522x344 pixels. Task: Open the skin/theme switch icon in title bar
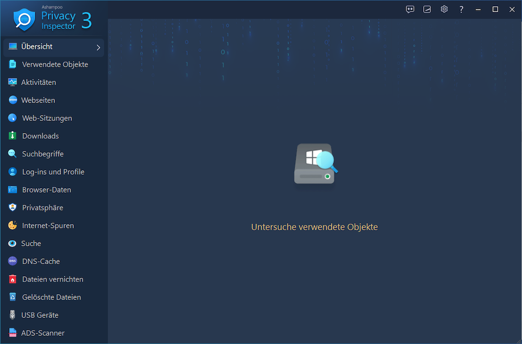pos(427,9)
